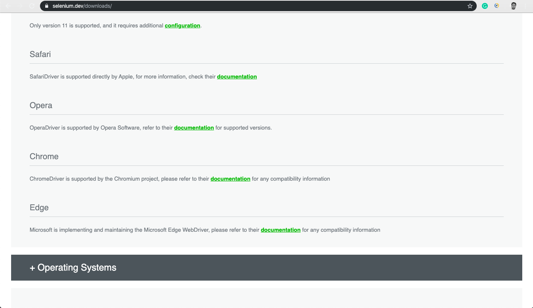Open the OperaDriver documentation link
Screen dimensions: 533x308
[x=194, y=128]
